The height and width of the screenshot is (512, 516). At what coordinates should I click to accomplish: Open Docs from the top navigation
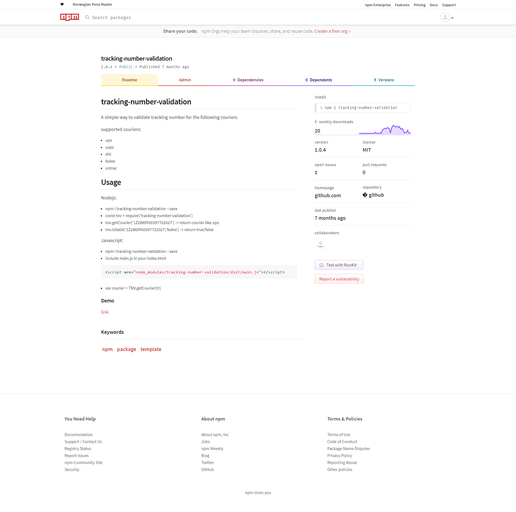click(433, 5)
